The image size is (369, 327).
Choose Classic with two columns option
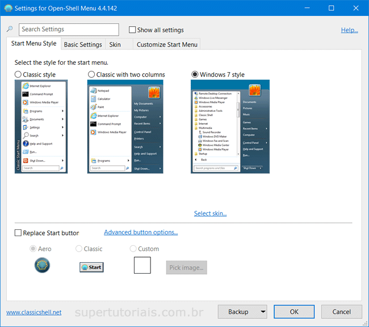91,74
